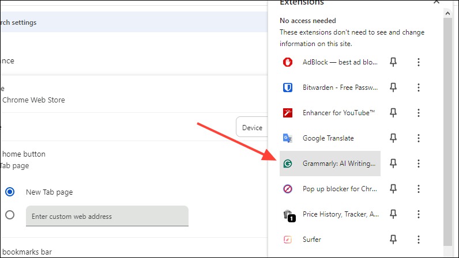Screen dimensions: 459x258
Task: Click the Device button
Action: coord(252,127)
